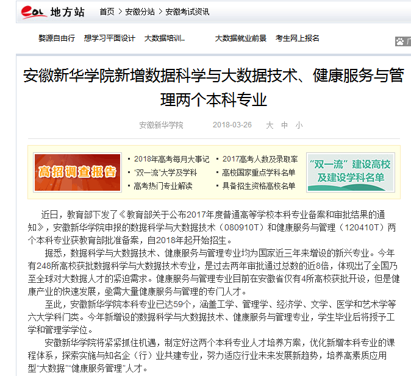Open the 想学习平面设计 link
The image size is (411, 376).
pos(109,38)
